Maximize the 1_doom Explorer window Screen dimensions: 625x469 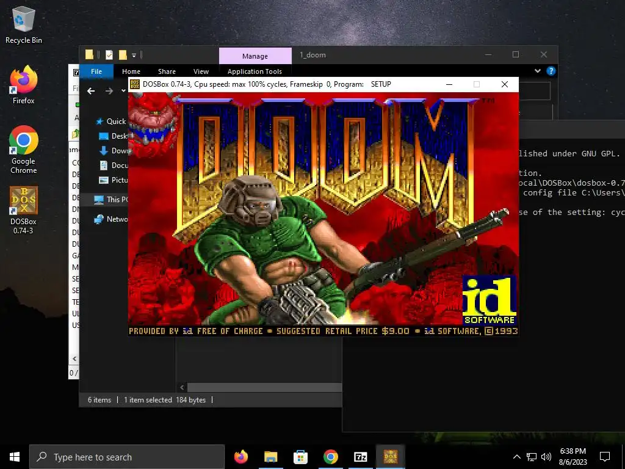click(x=516, y=54)
